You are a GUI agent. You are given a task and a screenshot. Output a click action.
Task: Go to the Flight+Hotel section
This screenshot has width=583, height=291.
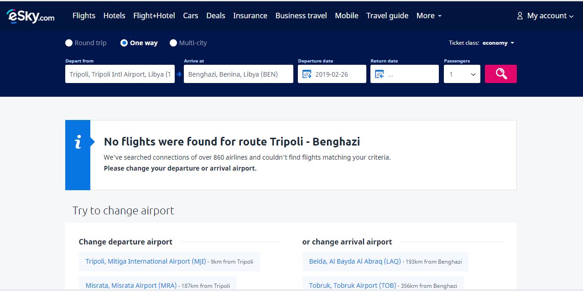[x=154, y=16]
